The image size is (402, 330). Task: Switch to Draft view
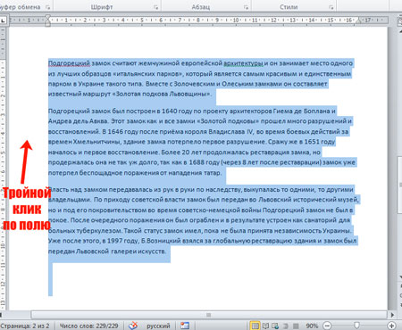pyautogui.click(x=296, y=326)
